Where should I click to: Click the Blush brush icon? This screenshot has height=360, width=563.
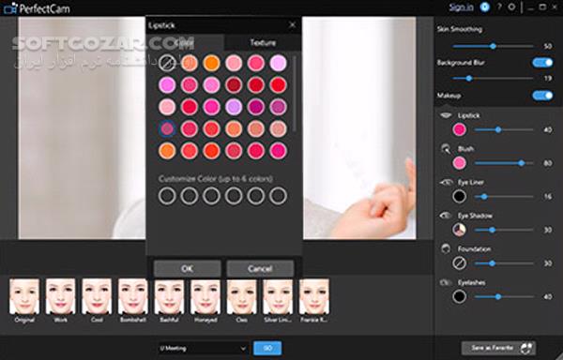tap(446, 149)
